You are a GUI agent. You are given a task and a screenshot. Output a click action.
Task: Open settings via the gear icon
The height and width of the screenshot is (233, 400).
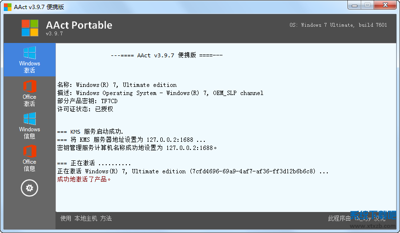tap(29, 188)
